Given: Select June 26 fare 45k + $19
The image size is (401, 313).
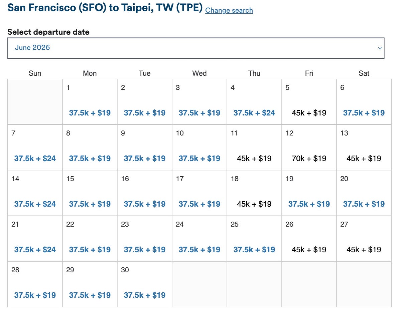Looking at the screenshot, I should coord(309,250).
